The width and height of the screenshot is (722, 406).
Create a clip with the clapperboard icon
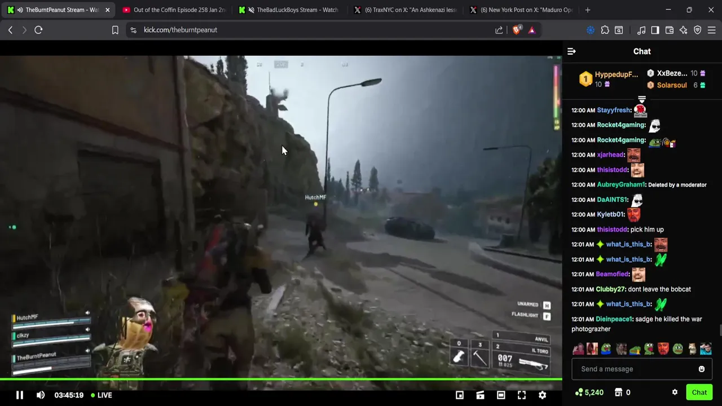[x=480, y=395]
